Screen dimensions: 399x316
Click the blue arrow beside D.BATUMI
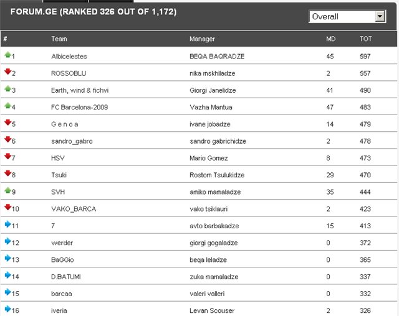pyautogui.click(x=7, y=275)
